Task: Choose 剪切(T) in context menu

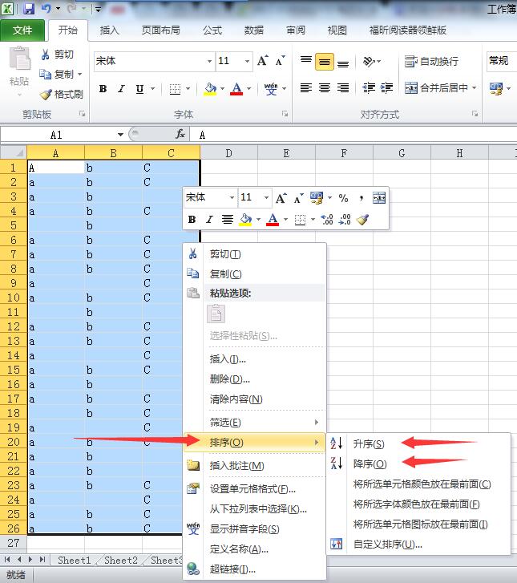Action: (255, 254)
